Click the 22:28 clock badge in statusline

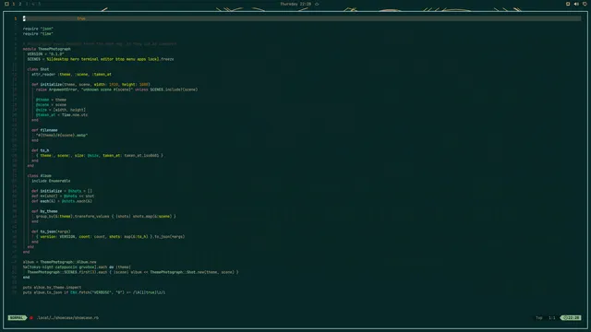click(572, 317)
